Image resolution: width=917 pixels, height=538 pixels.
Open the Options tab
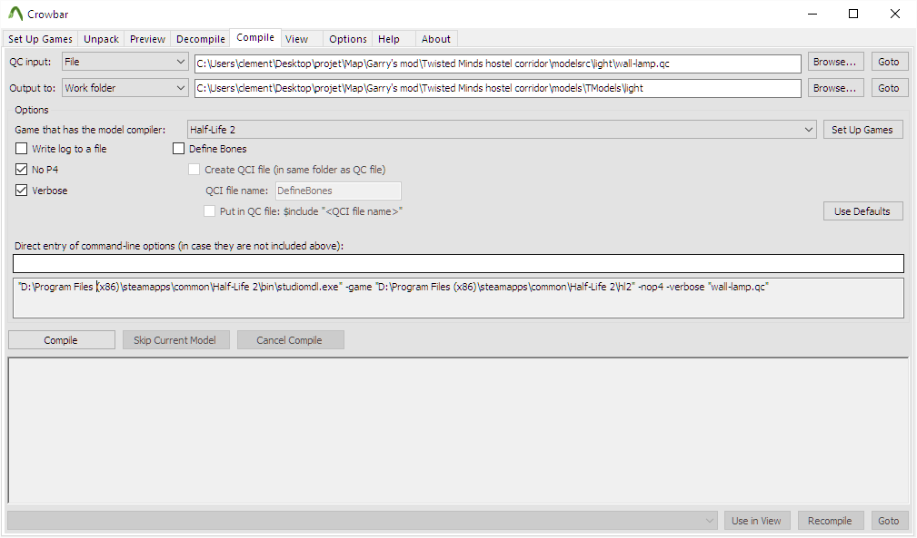coord(348,39)
